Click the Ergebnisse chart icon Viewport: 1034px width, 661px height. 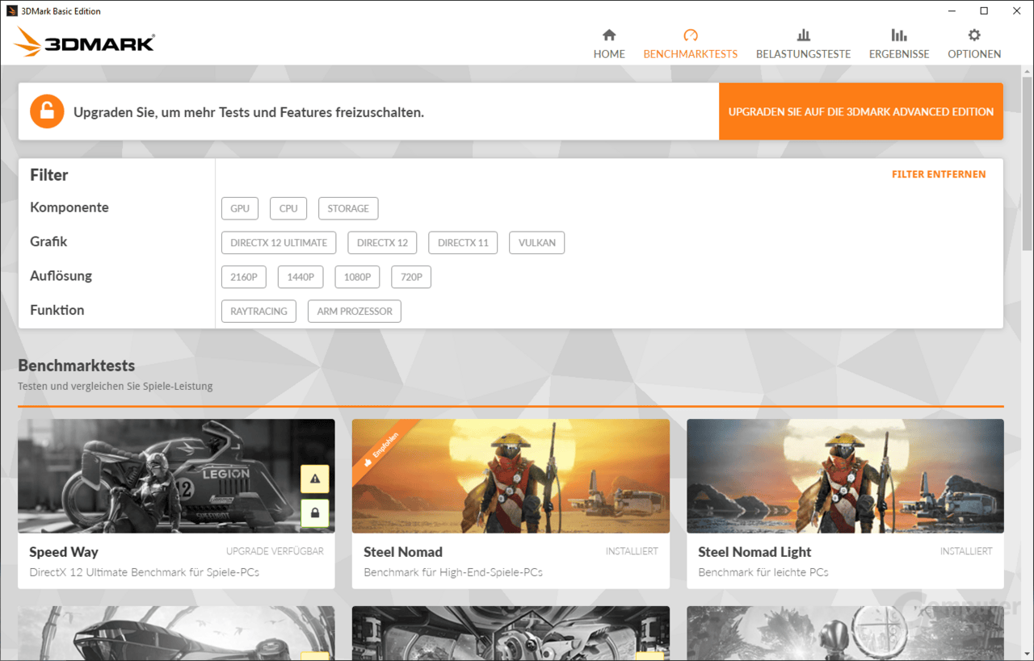pyautogui.click(x=899, y=35)
